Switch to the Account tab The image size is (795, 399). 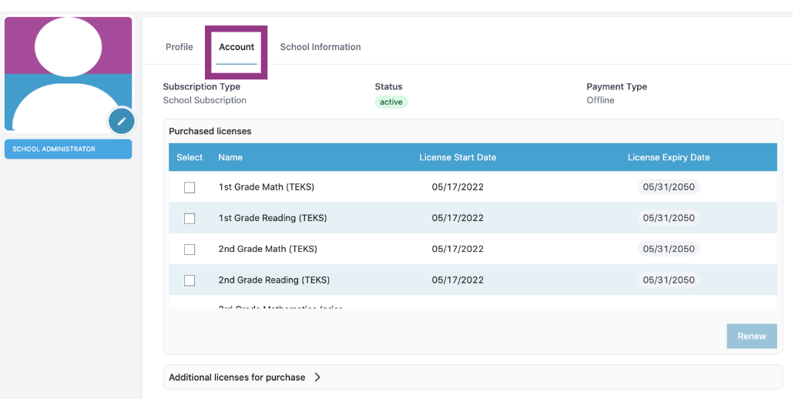(x=236, y=47)
